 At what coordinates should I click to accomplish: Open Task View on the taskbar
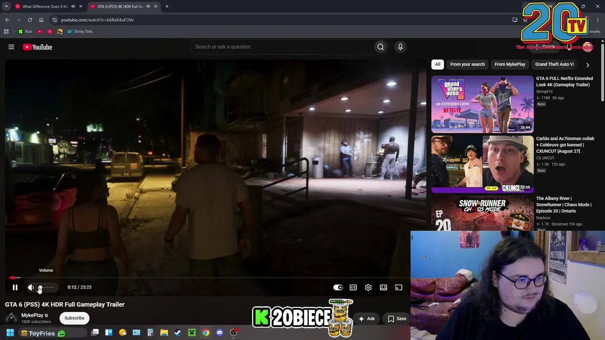(x=95, y=332)
